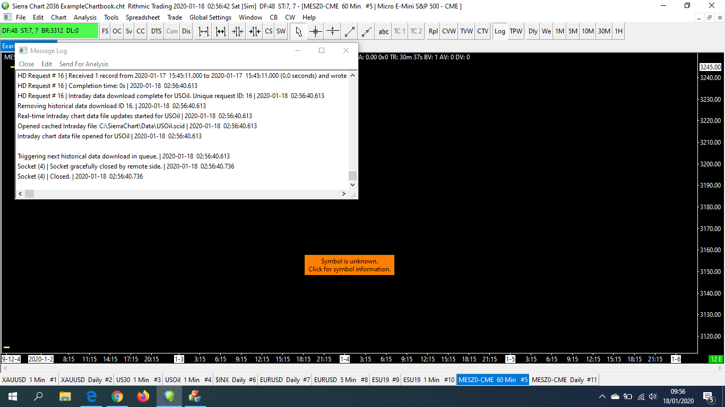Open the Wi-Fi network tray icon
The height and width of the screenshot is (407, 725).
[641, 396]
